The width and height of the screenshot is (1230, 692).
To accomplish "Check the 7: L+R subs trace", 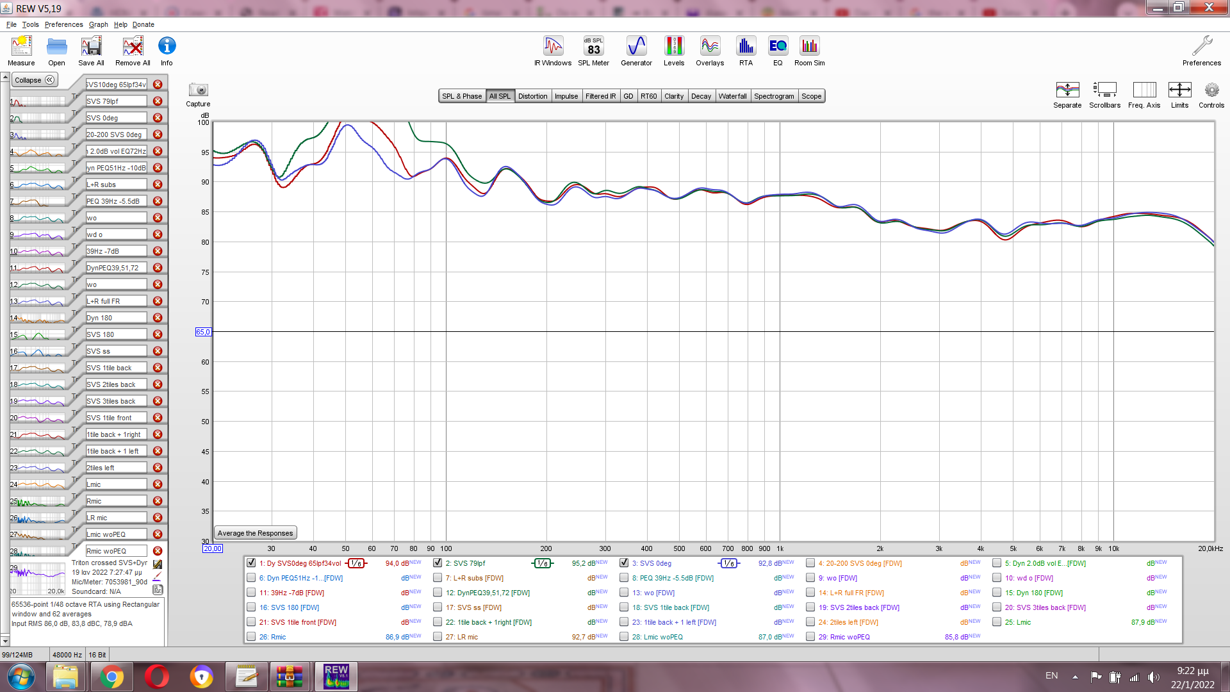I will click(438, 578).
